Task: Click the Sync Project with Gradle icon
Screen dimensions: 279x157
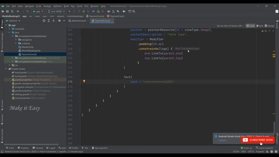Action: coord(109,11)
